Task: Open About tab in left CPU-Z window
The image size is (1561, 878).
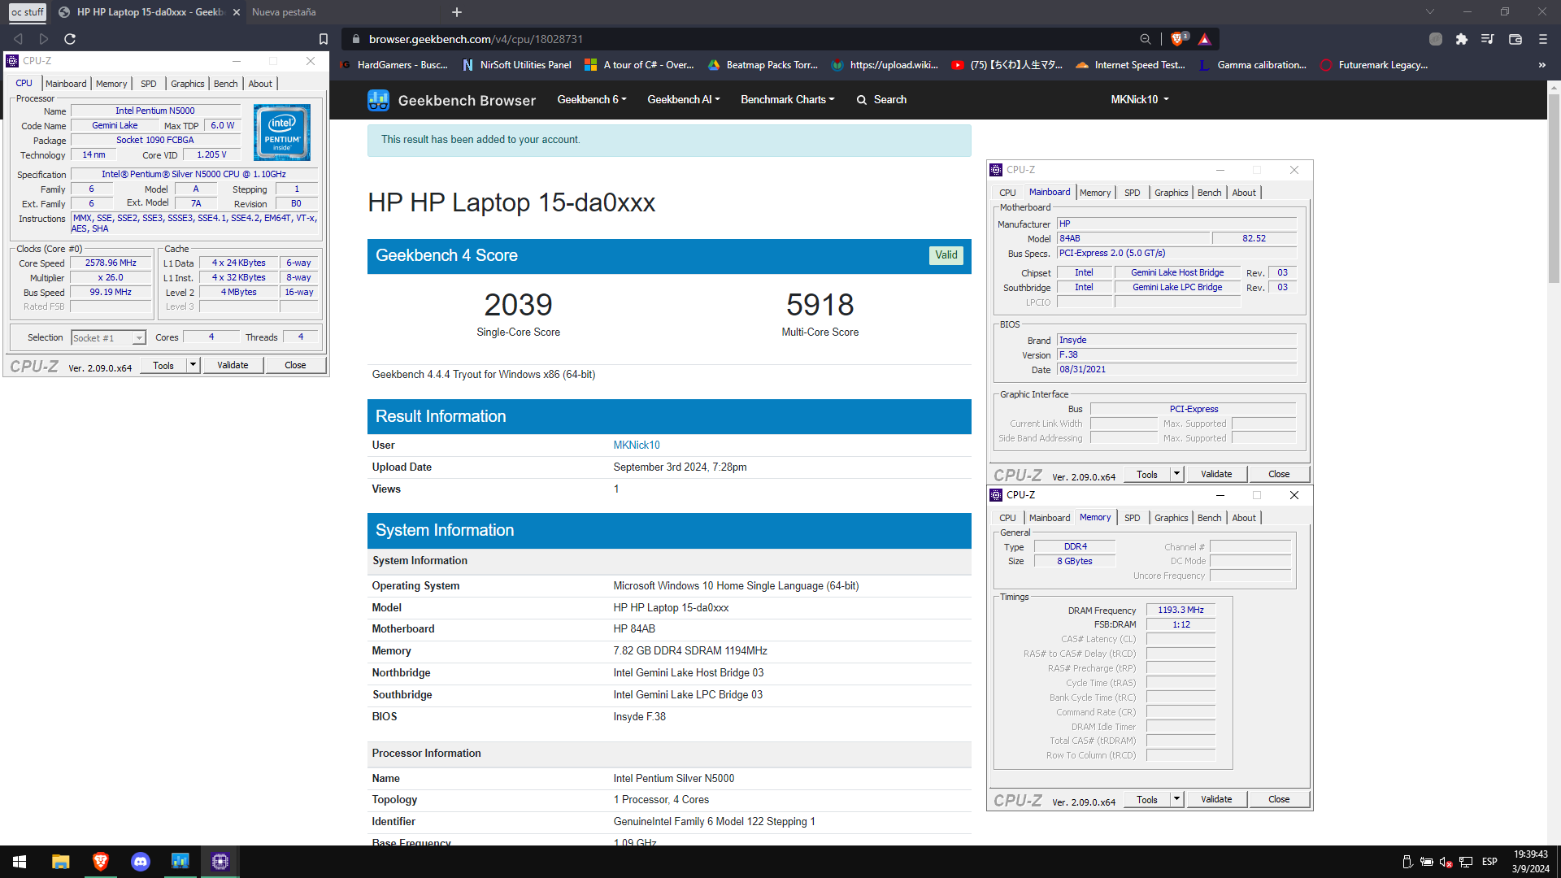Action: coord(260,84)
